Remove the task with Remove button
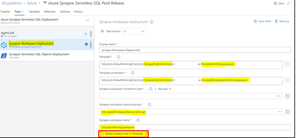The width and height of the screenshot is (303, 138). (x=282, y=21)
